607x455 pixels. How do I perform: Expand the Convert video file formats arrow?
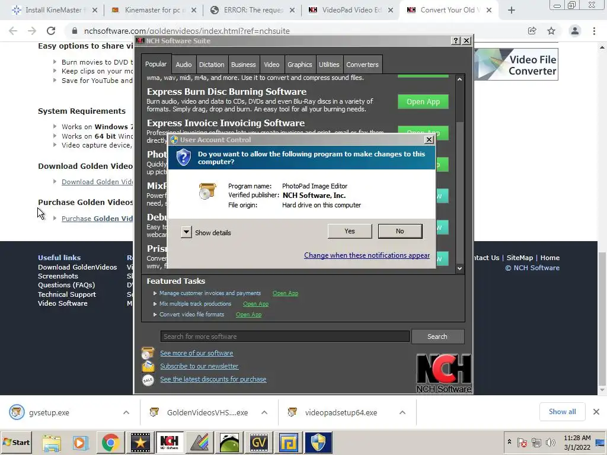155,315
